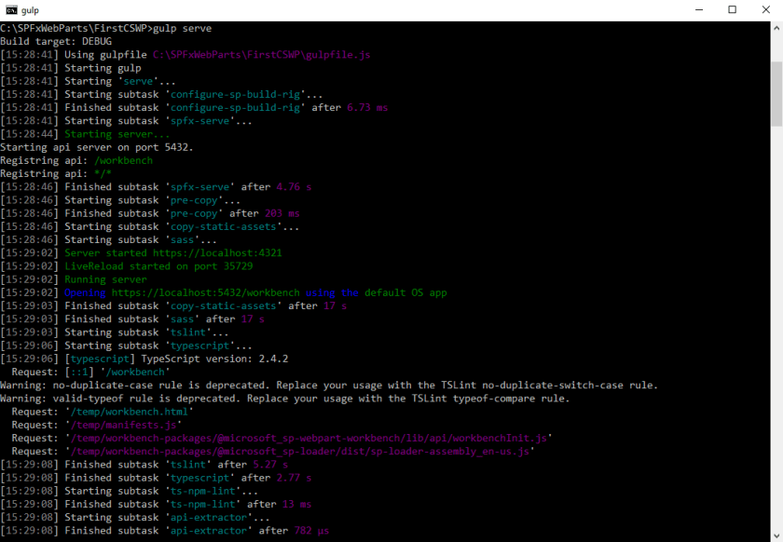The image size is (783, 542).
Task: Click the 'Build target: DEBUG' line
Action: tap(56, 42)
